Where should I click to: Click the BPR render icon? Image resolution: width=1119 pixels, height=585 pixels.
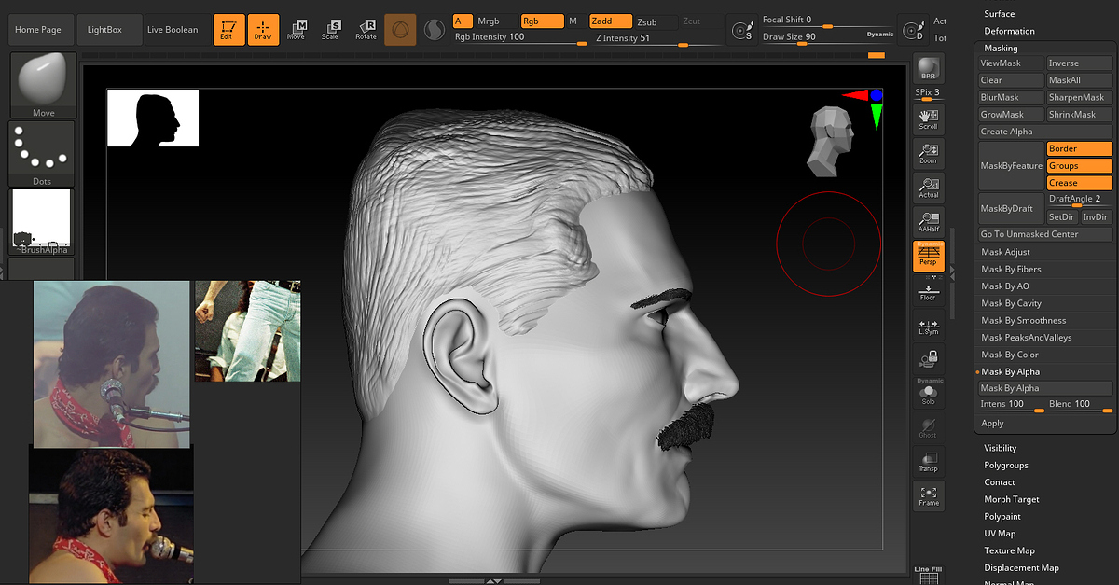click(x=928, y=68)
